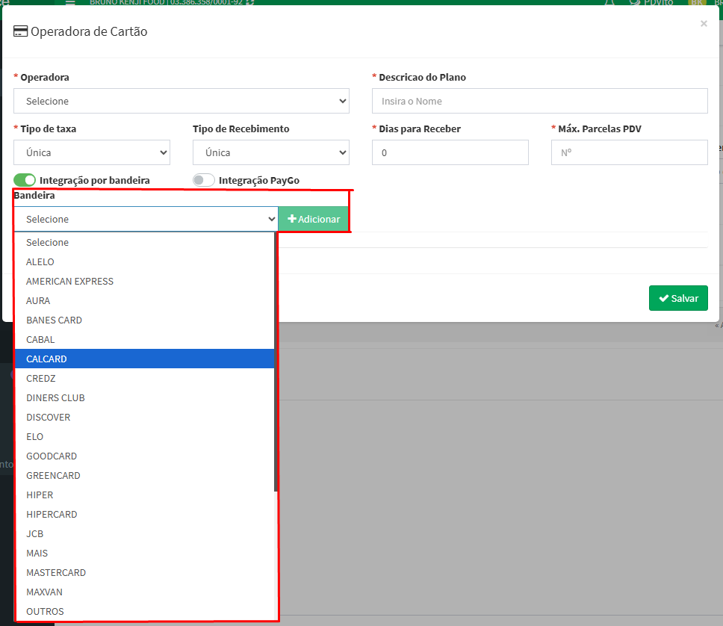Image resolution: width=723 pixels, height=626 pixels.
Task: Select HIPER from Bandeira list
Action: 144,495
